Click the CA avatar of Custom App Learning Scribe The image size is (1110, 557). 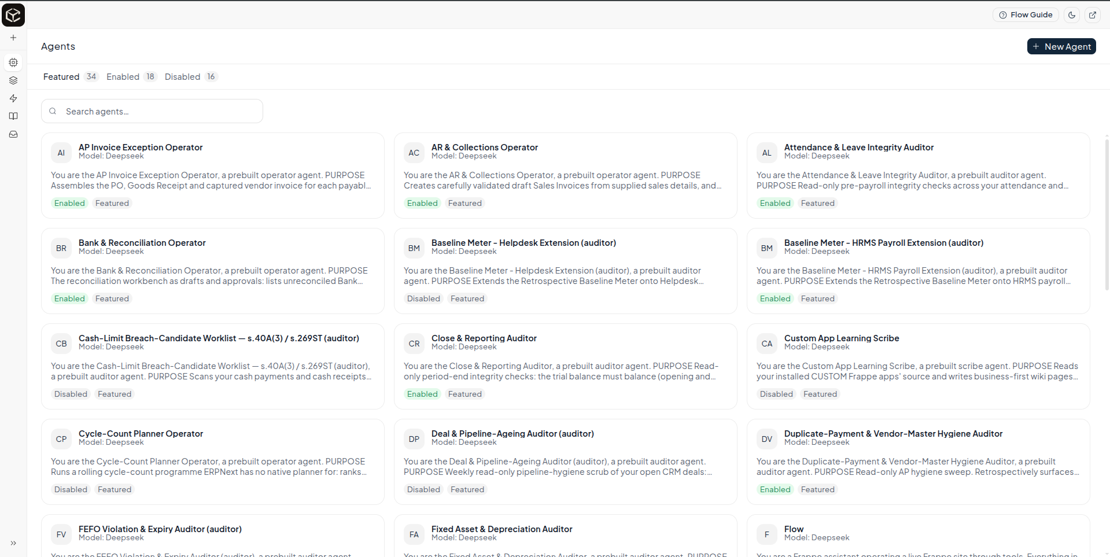coord(767,344)
